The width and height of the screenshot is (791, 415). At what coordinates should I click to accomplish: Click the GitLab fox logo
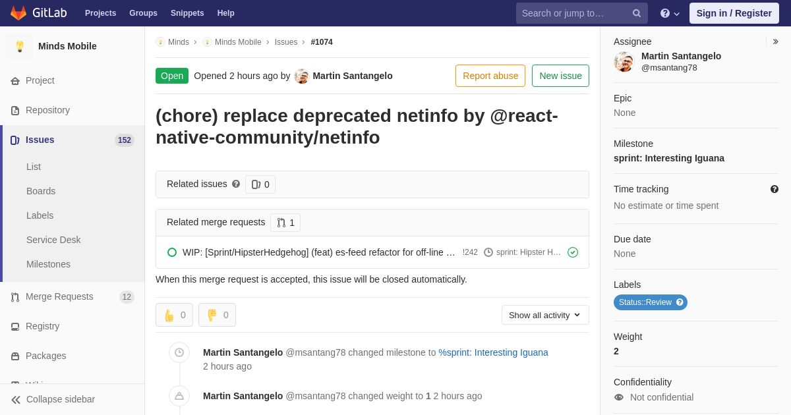pos(18,13)
